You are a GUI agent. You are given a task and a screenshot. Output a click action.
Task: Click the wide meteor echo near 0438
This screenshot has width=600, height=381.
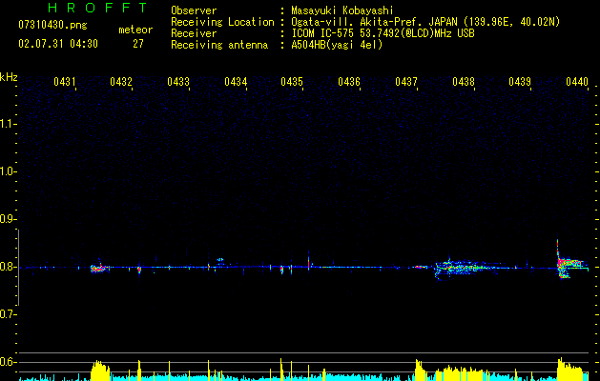coord(466,268)
